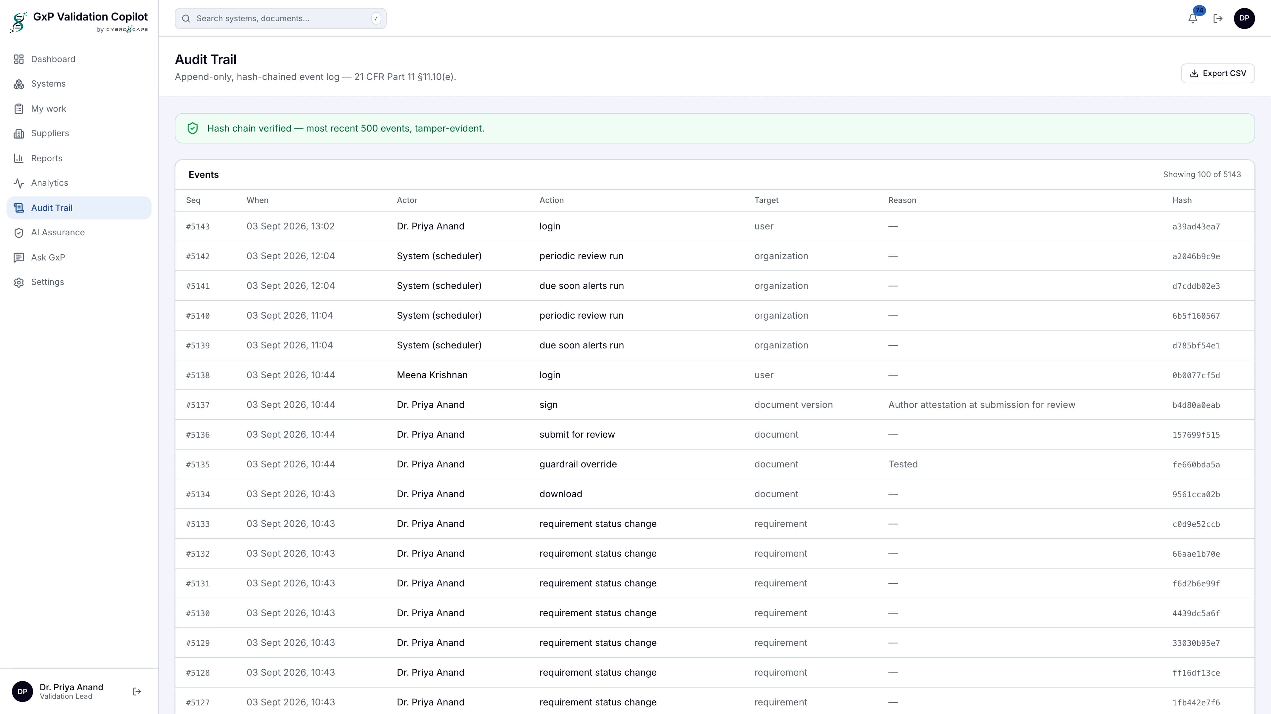
Task: Click 'Tested' reason text
Action: click(x=902, y=464)
